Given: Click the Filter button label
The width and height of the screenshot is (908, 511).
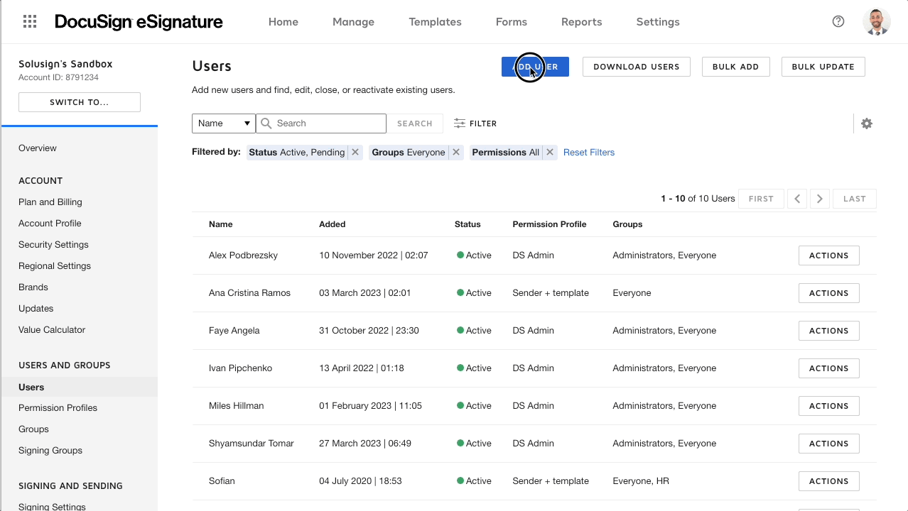Looking at the screenshot, I should click(483, 123).
